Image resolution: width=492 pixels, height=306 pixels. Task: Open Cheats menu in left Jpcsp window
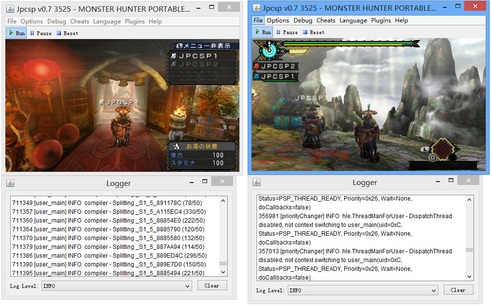point(79,21)
